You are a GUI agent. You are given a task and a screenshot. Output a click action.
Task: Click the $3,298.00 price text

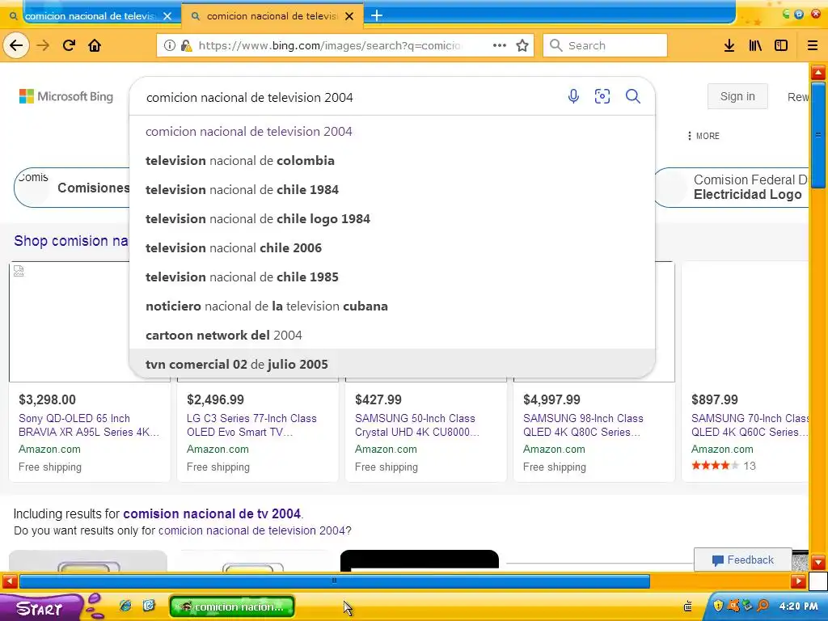pos(47,399)
